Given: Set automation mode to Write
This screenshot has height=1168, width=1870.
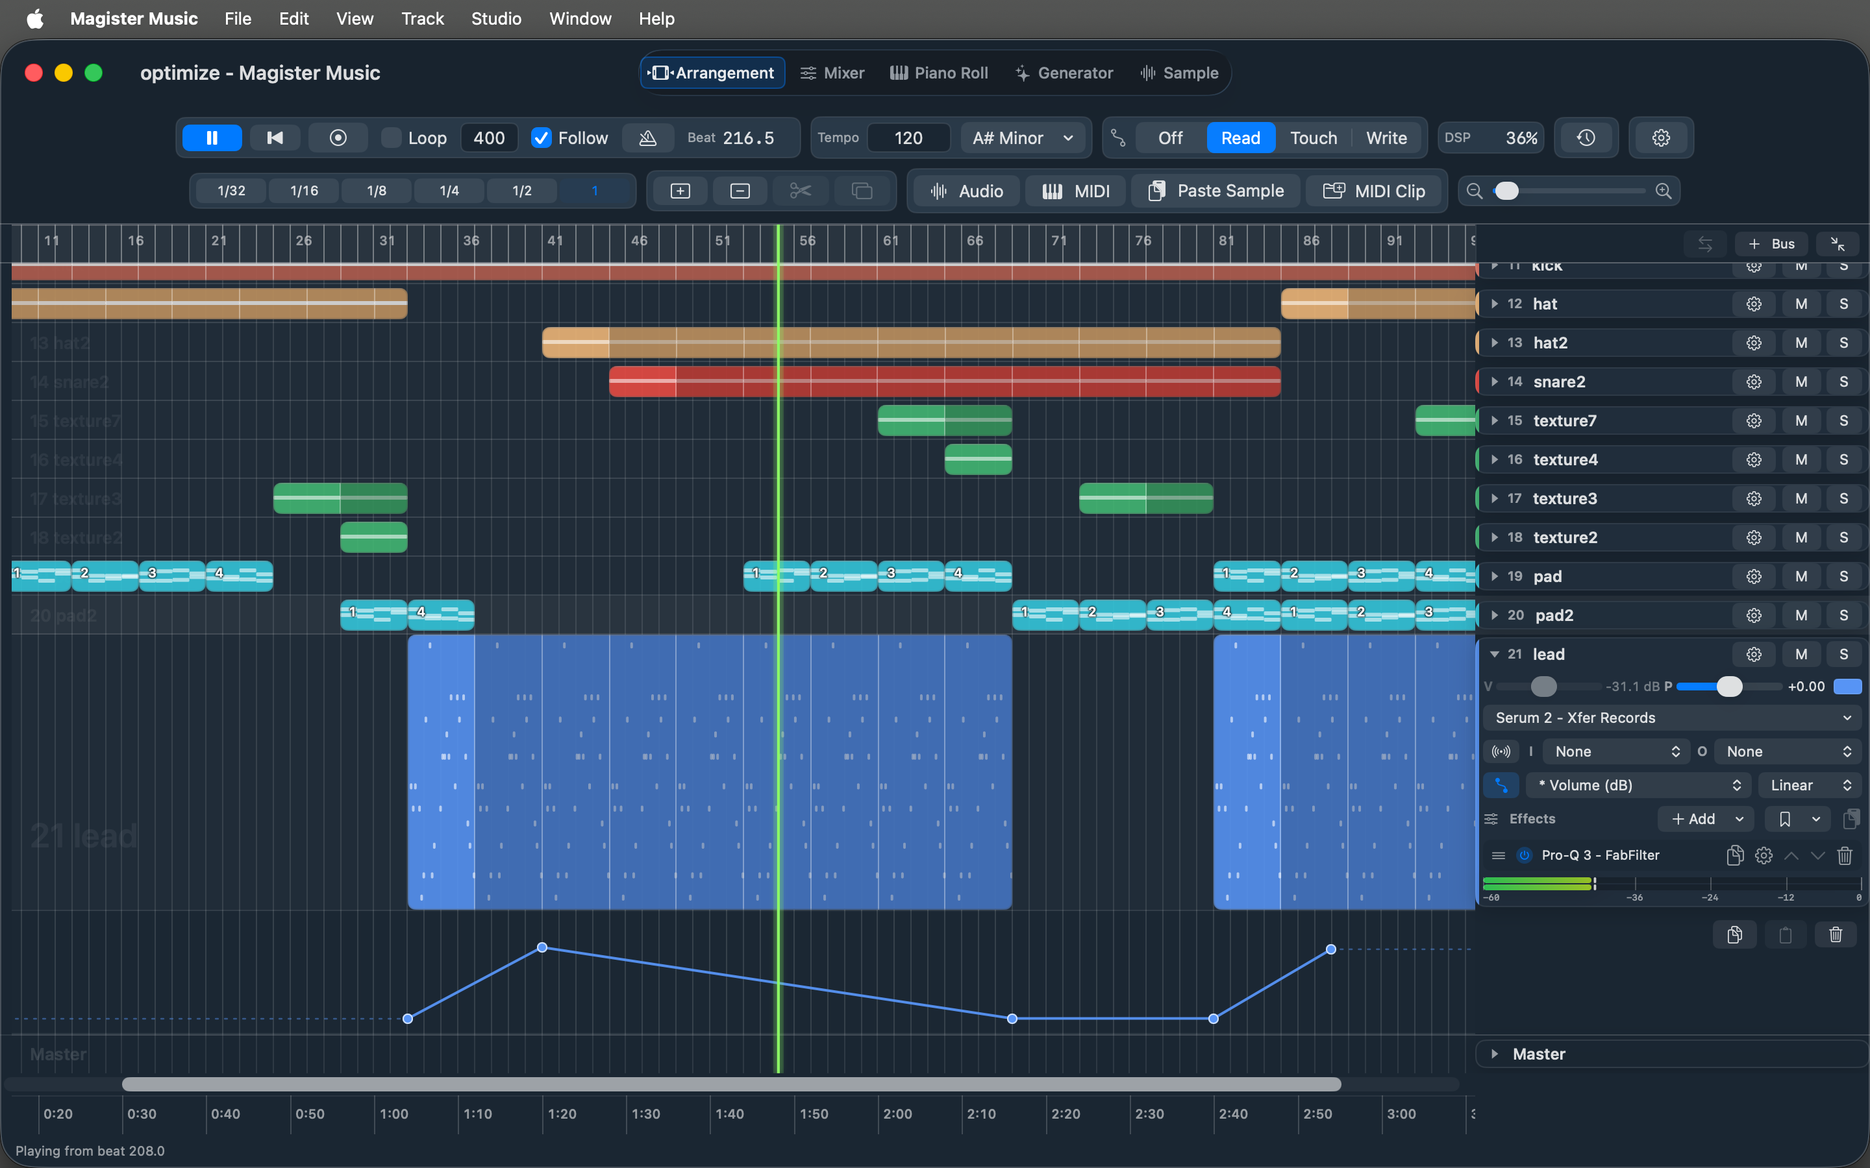Looking at the screenshot, I should [1386, 138].
